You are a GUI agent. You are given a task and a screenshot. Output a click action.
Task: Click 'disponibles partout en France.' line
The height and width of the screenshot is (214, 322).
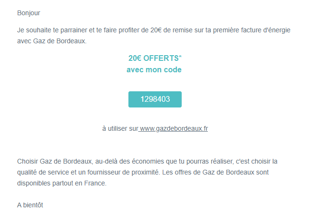click(x=62, y=183)
